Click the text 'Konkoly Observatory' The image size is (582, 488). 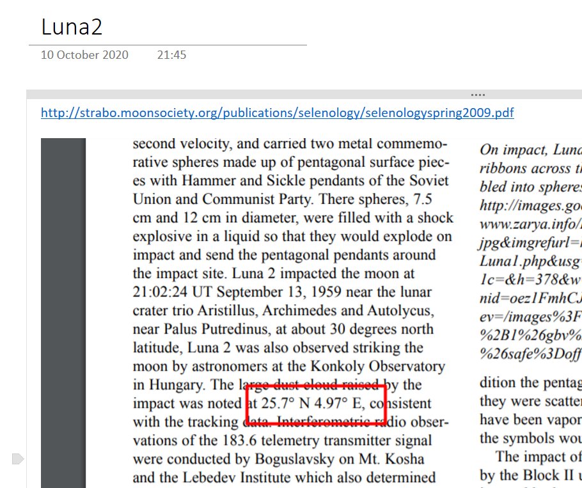(x=377, y=366)
